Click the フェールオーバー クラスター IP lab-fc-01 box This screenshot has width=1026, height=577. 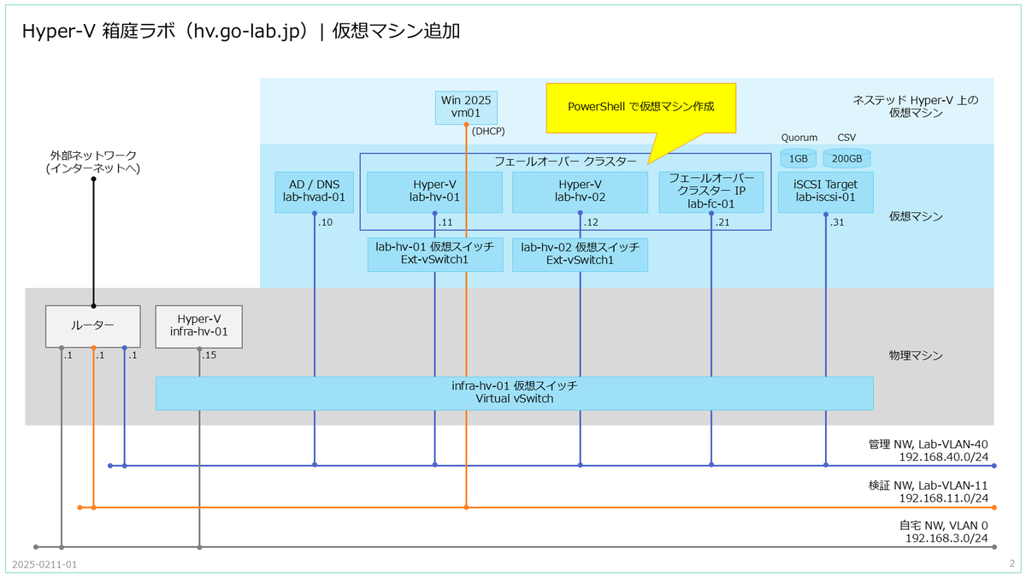[714, 191]
